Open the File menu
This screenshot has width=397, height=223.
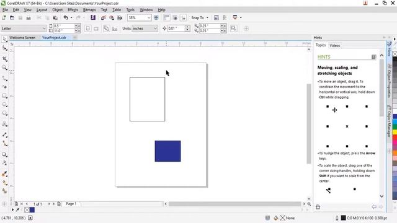tap(5, 10)
